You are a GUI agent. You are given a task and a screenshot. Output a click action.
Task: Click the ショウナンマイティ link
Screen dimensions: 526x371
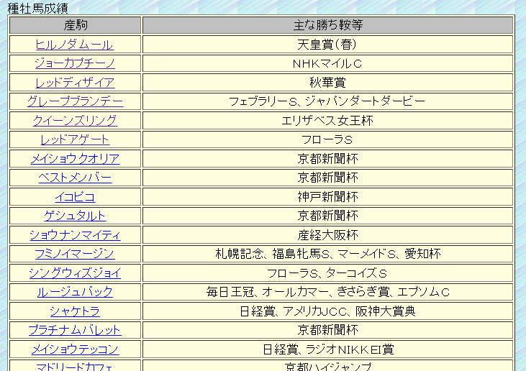75,235
